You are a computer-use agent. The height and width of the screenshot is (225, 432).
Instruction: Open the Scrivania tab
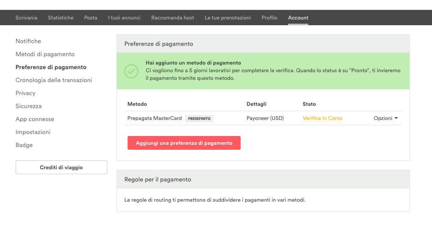click(x=26, y=18)
